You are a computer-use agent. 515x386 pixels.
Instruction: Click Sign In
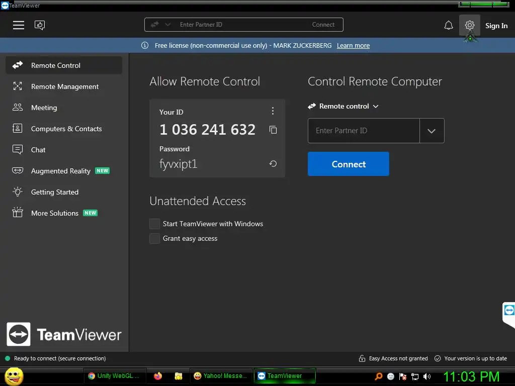click(x=496, y=26)
